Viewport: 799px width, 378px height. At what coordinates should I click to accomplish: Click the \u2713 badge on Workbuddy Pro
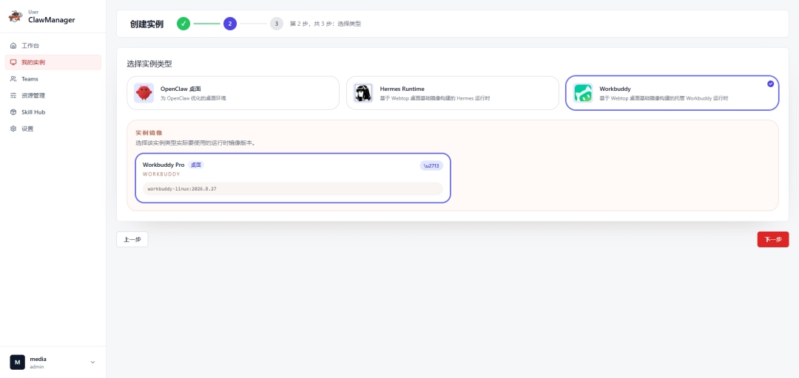coord(431,166)
